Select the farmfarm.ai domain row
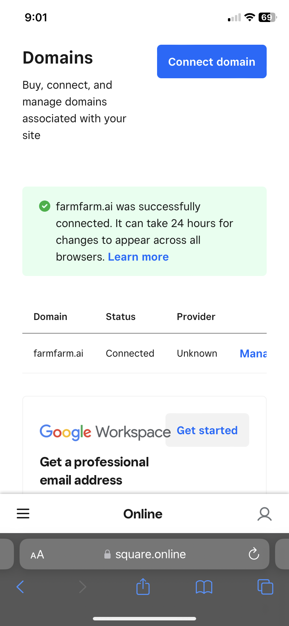 click(144, 353)
